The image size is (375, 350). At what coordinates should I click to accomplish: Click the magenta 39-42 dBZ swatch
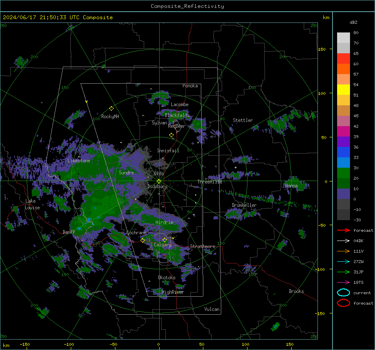(343, 132)
